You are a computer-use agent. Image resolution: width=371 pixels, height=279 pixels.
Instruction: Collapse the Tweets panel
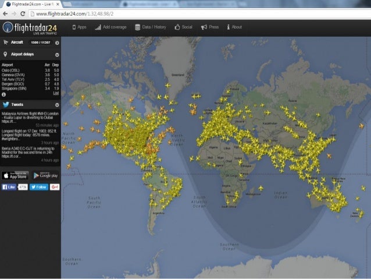57,105
